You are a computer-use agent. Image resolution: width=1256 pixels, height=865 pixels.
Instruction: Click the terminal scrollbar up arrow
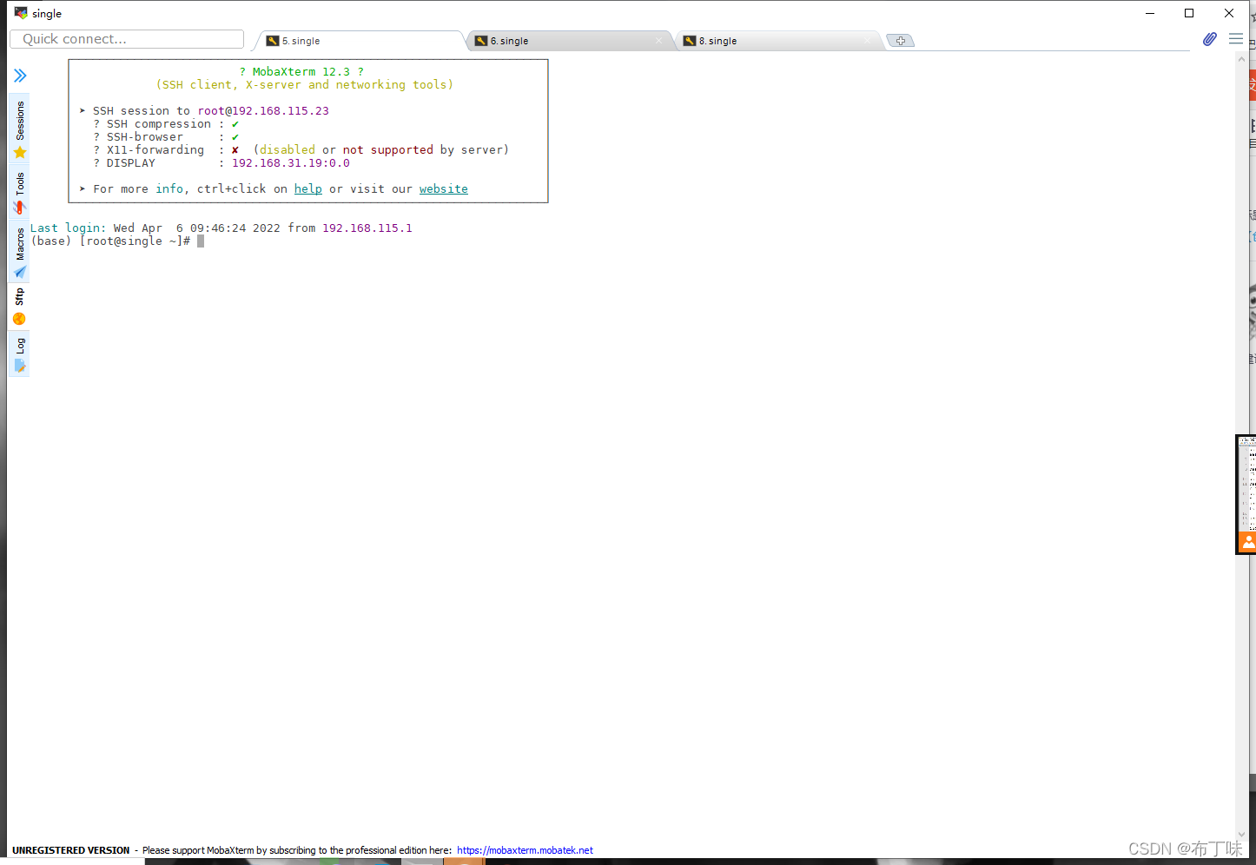coord(1241,61)
